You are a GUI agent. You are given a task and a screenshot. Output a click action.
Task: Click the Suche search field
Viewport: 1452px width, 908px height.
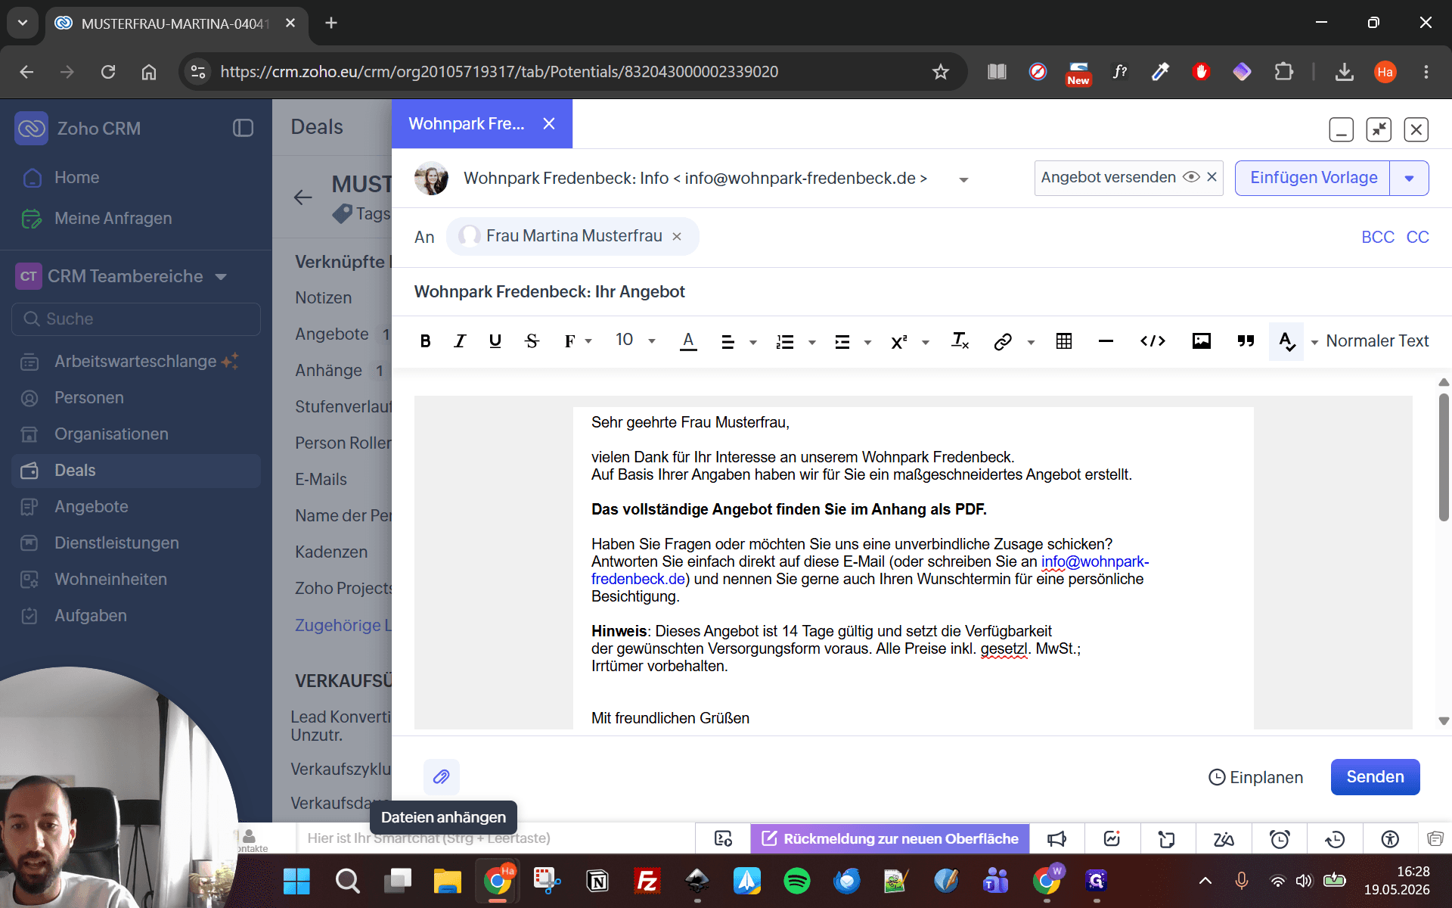[136, 319]
